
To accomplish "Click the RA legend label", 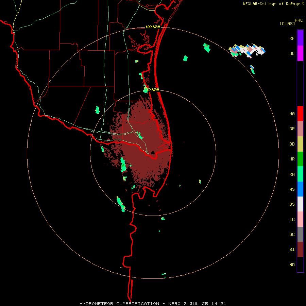I will coord(292,174).
